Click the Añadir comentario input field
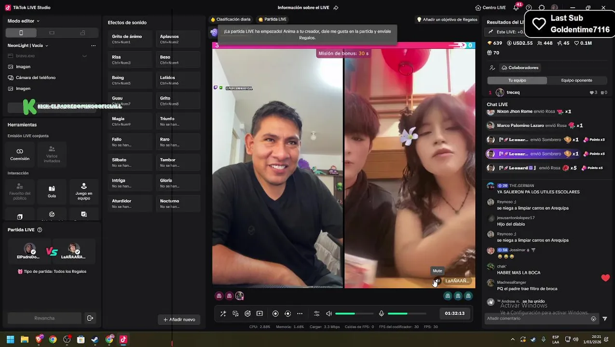 click(x=537, y=319)
